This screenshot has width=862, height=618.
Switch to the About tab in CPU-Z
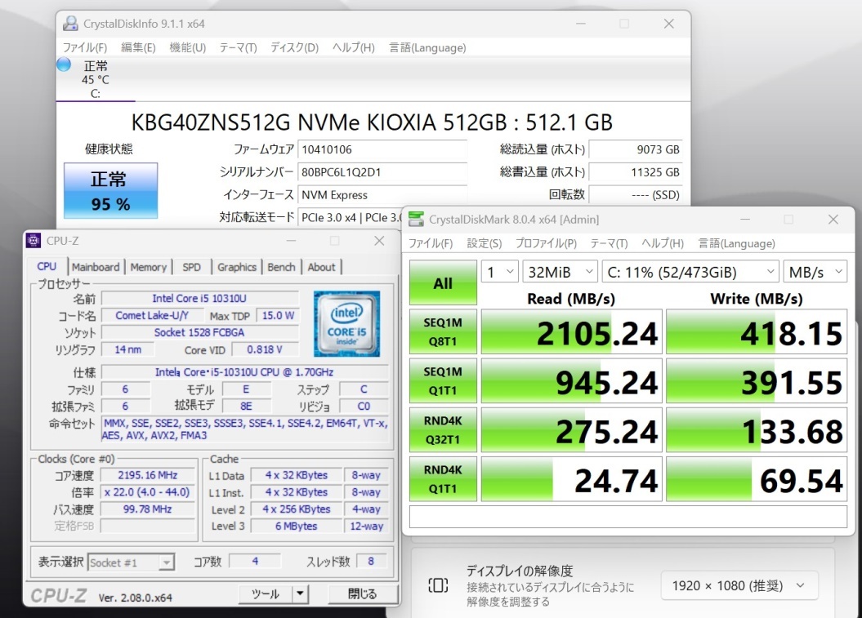coord(321,267)
